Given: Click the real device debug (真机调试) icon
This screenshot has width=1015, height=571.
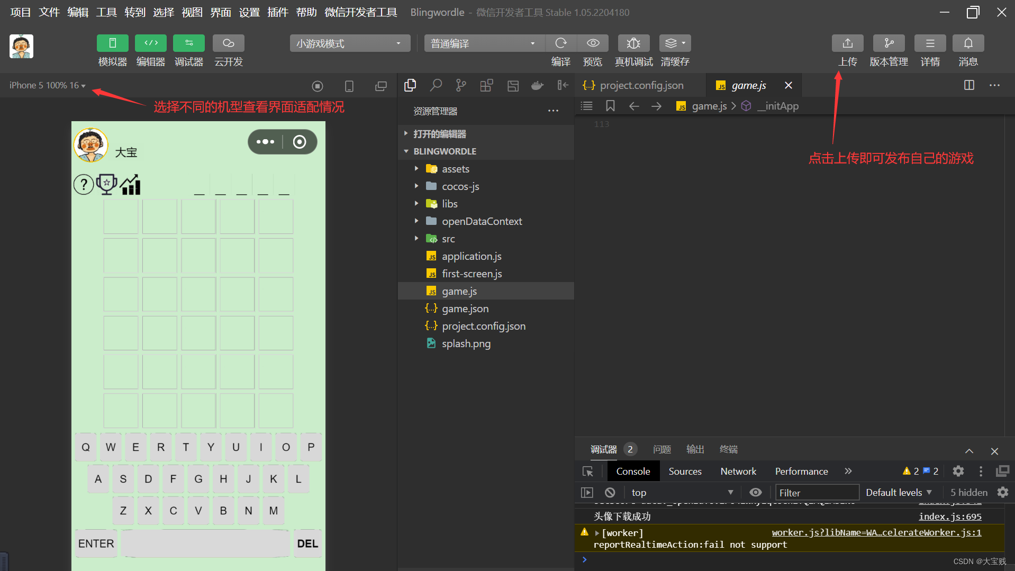Looking at the screenshot, I should (633, 43).
